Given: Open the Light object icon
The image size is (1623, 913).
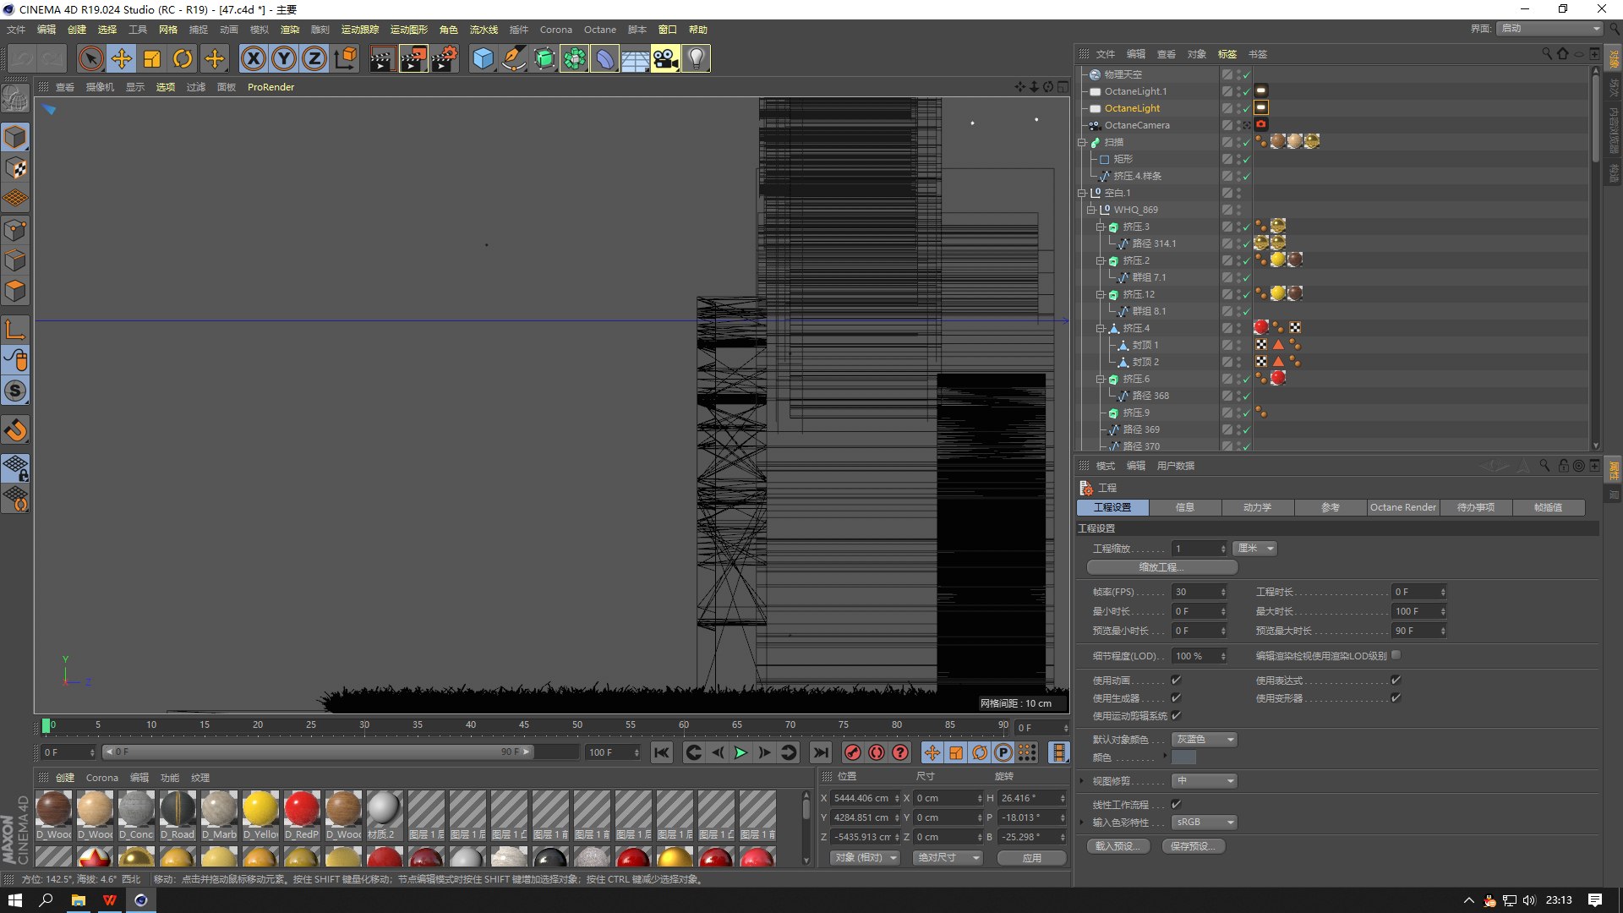Looking at the screenshot, I should [696, 58].
